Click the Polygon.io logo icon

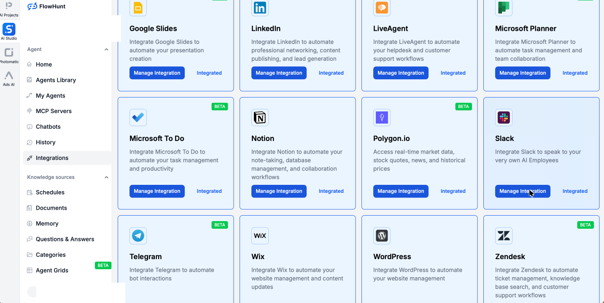(x=382, y=118)
